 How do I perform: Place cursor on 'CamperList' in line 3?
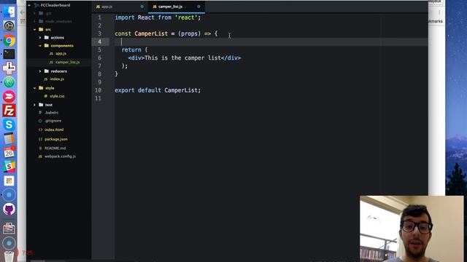(x=151, y=33)
